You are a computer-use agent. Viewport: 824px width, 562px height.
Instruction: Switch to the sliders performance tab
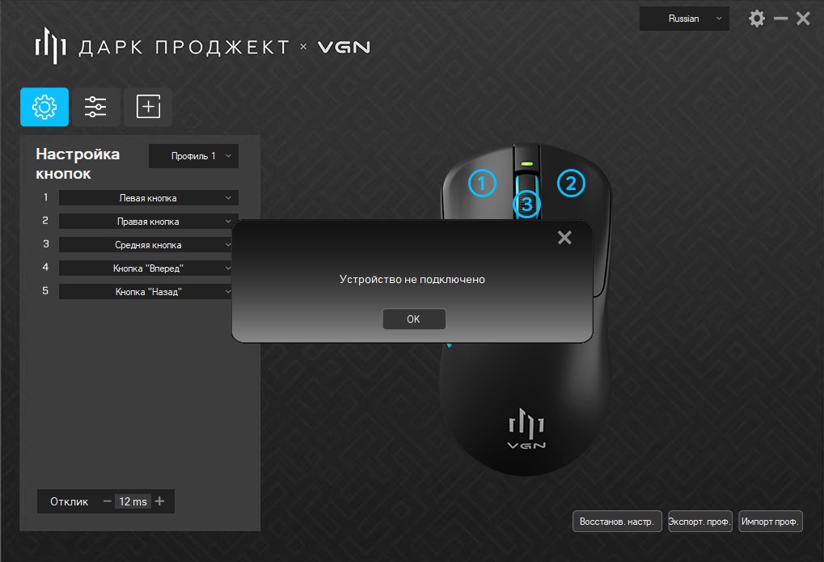(95, 107)
